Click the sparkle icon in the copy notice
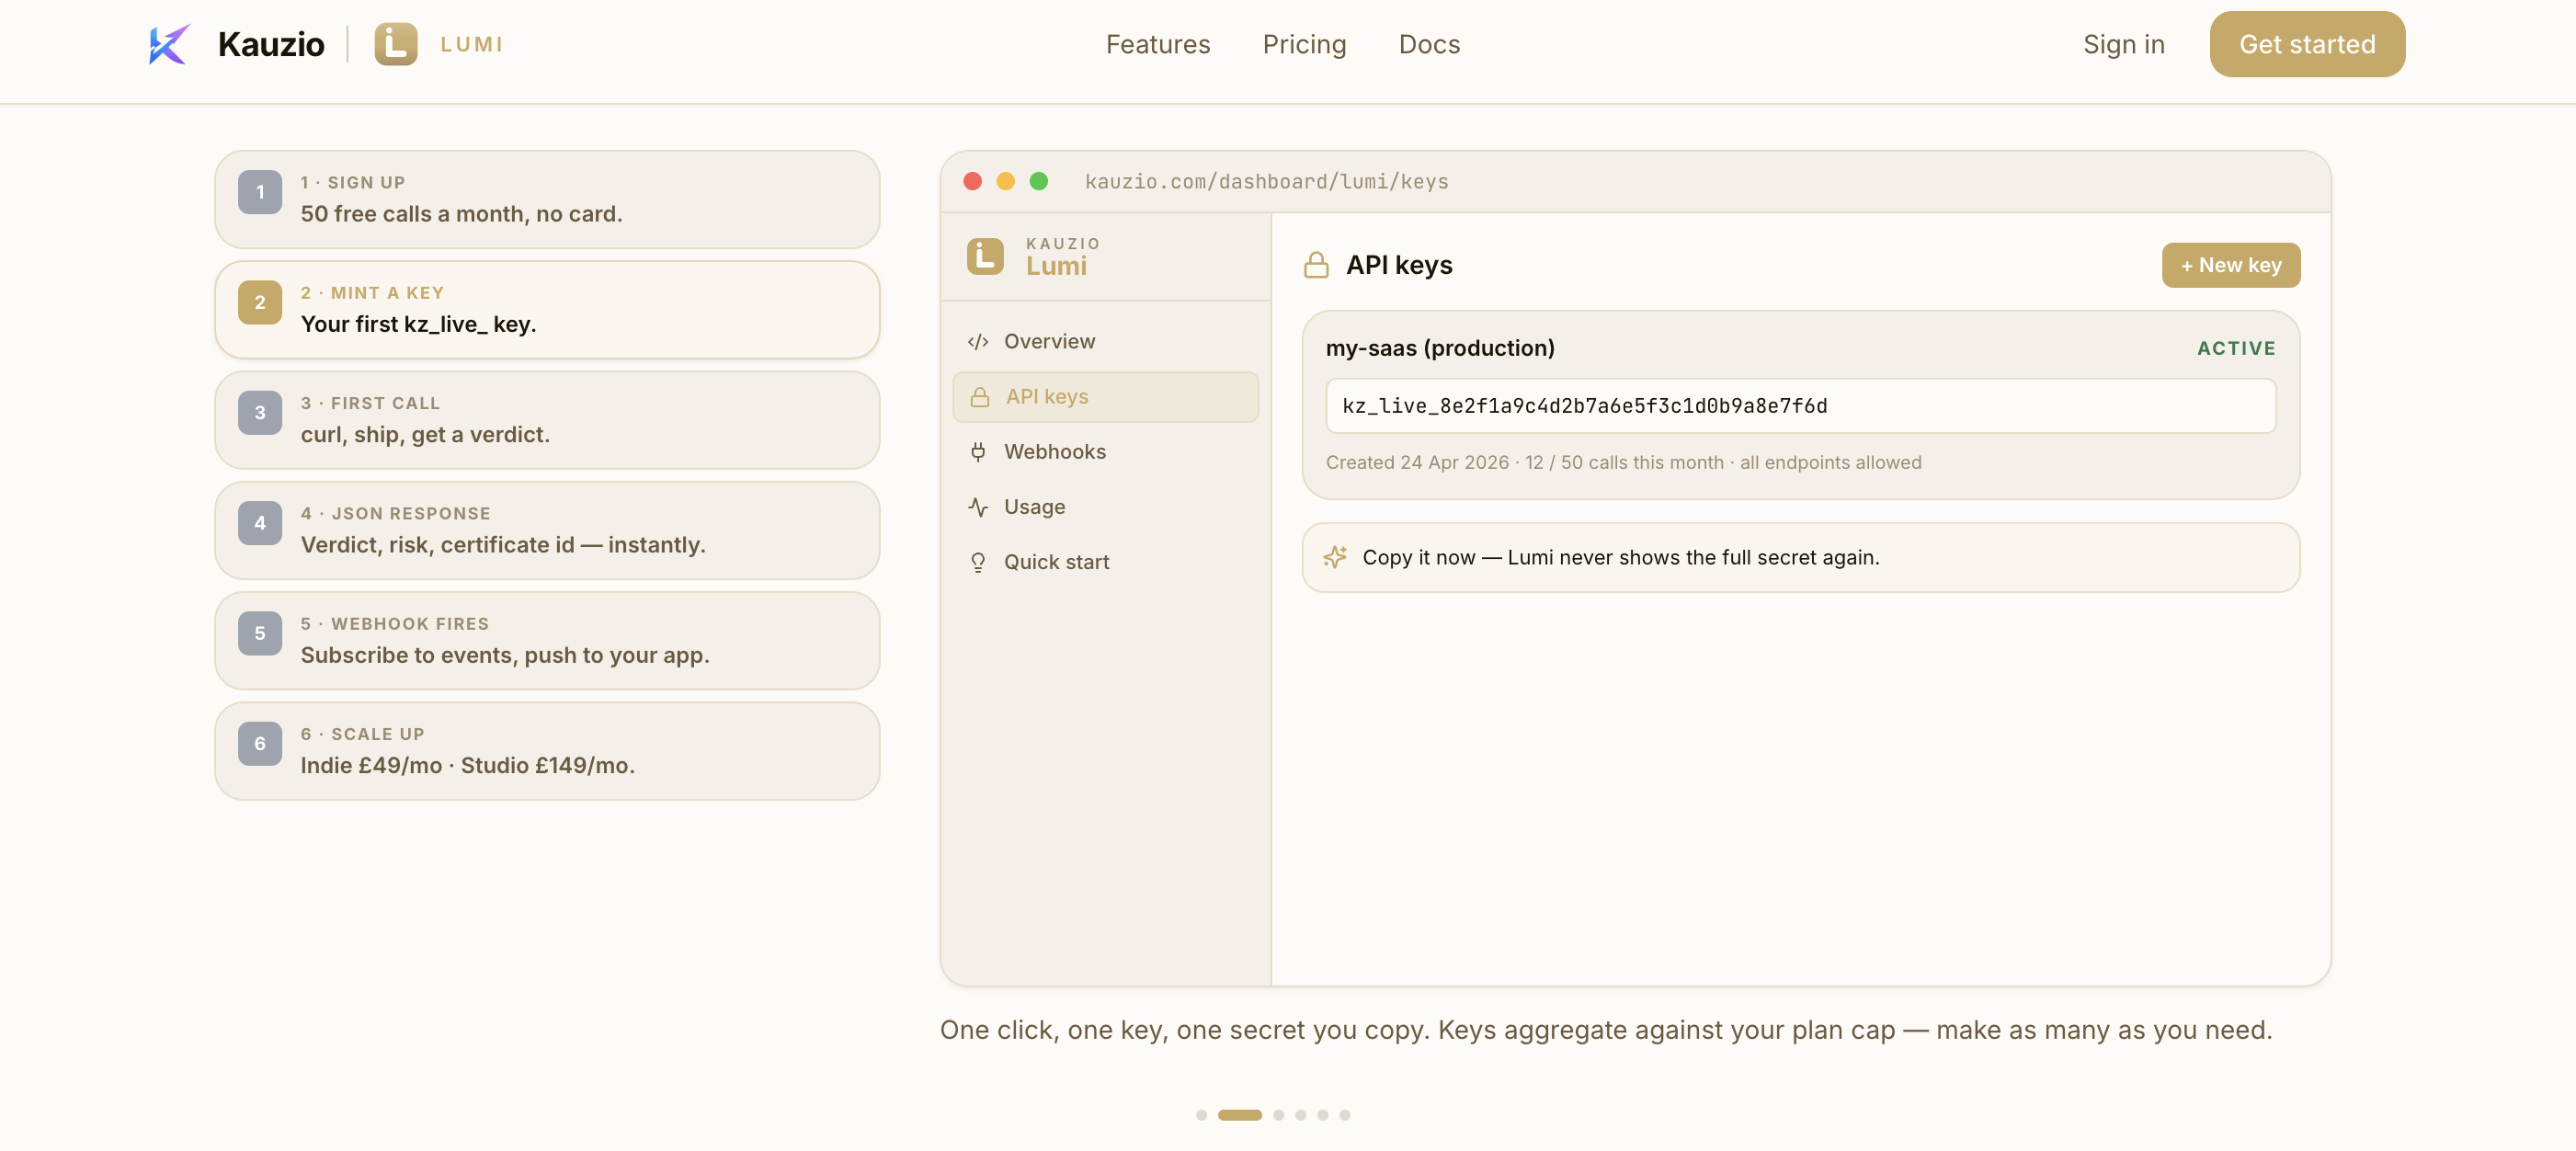The width and height of the screenshot is (2576, 1151). [1335, 557]
